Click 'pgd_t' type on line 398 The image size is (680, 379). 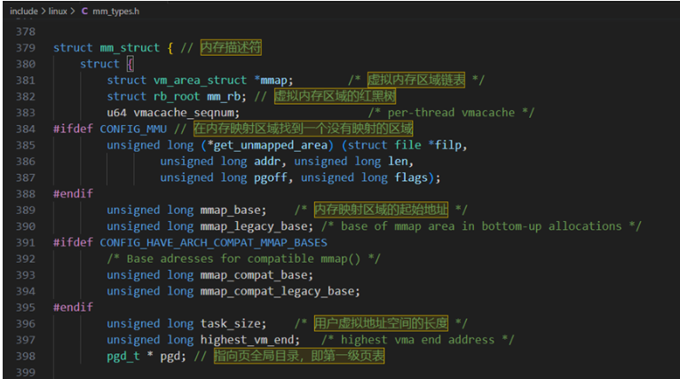pyautogui.click(x=123, y=356)
